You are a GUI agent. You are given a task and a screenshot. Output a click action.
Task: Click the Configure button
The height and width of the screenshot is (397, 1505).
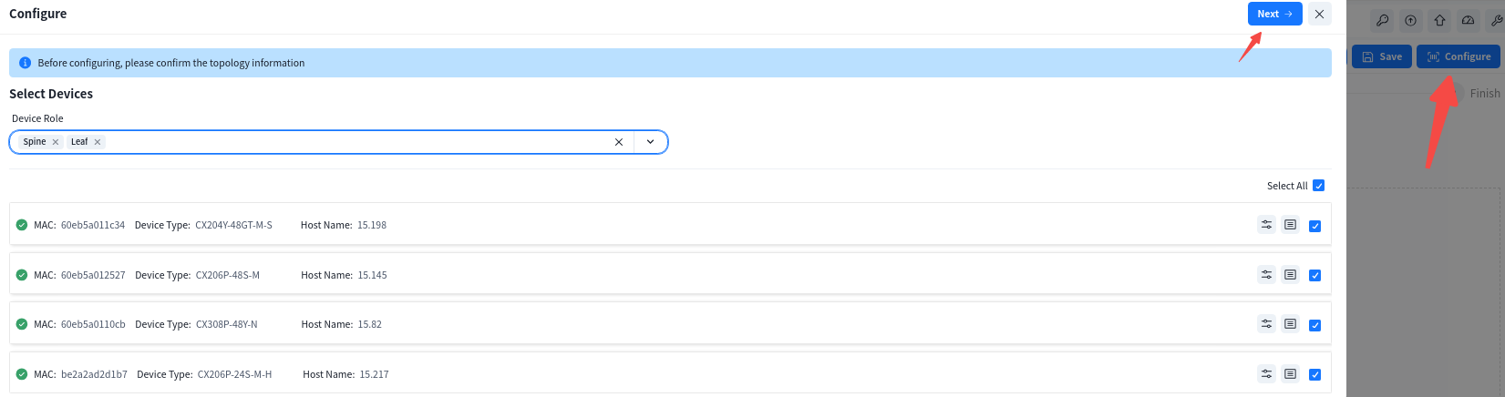point(1458,56)
